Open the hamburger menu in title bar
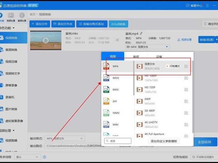Screen dimensions: 218x163 click(207, 5)
